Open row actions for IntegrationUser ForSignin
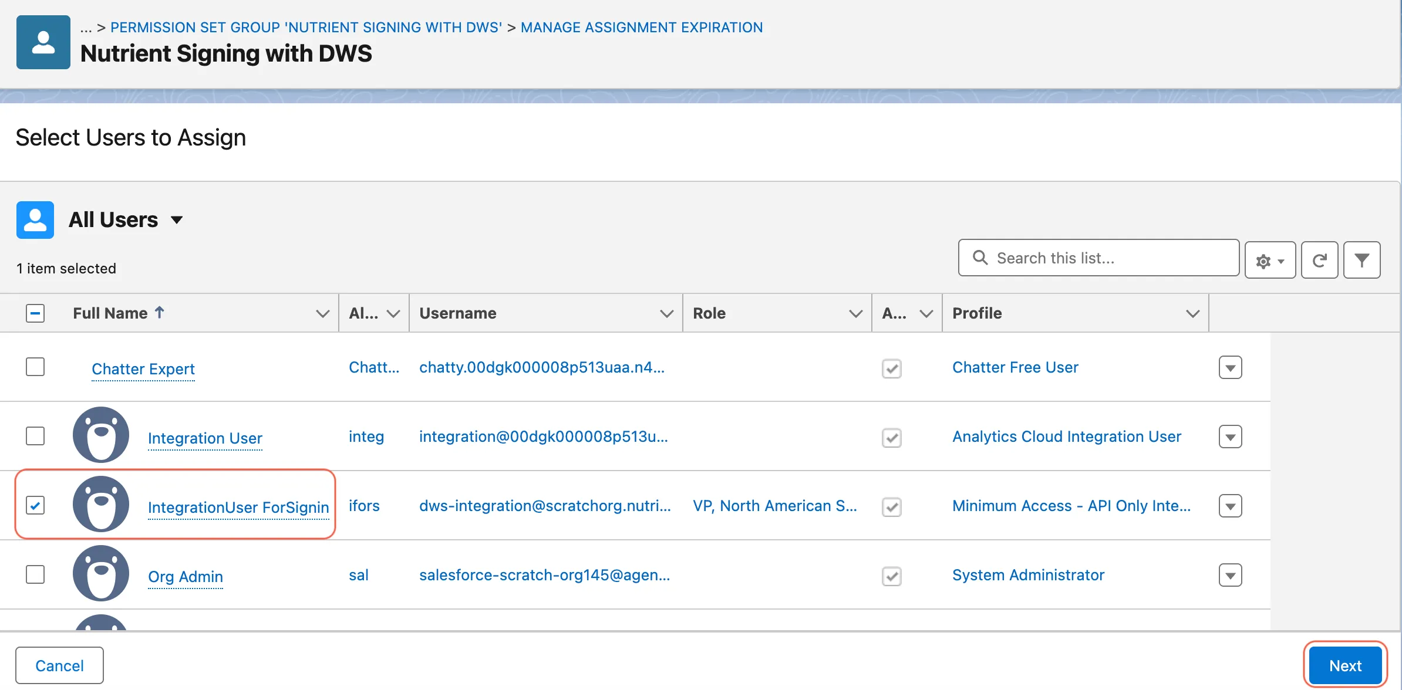1402x690 pixels. 1230,506
